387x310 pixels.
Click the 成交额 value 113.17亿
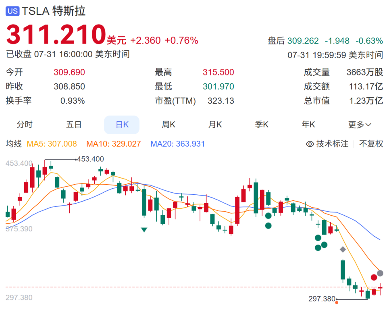click(x=366, y=86)
